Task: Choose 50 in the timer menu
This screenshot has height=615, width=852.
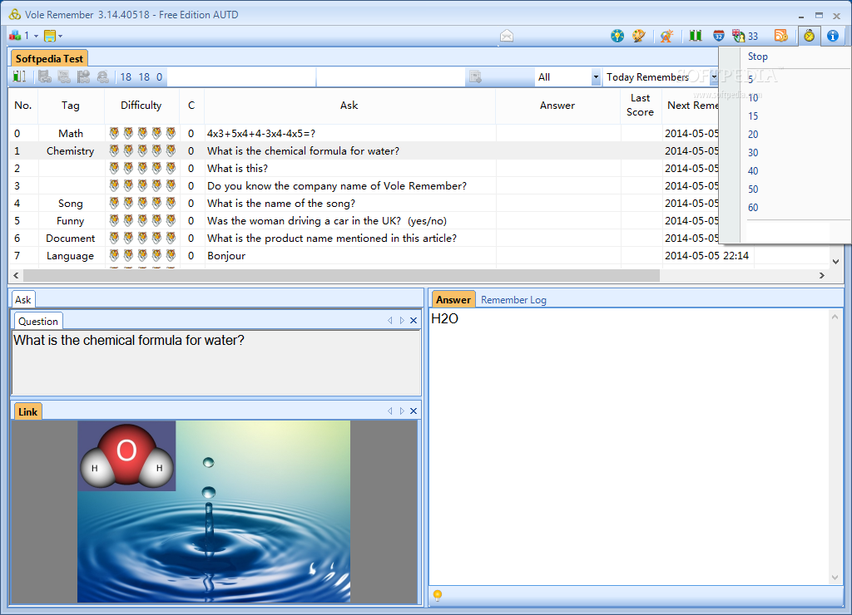Action: click(752, 189)
